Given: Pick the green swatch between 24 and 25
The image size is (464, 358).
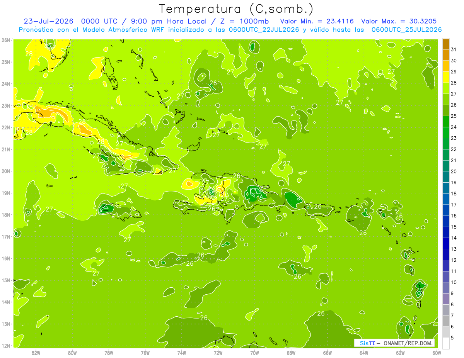Looking at the screenshot, I should click(446, 121).
